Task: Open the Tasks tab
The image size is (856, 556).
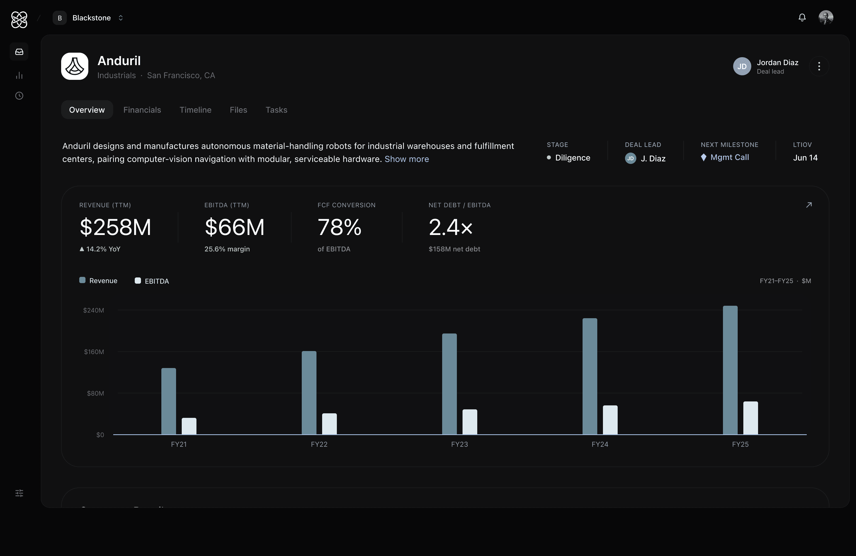Action: (276, 110)
